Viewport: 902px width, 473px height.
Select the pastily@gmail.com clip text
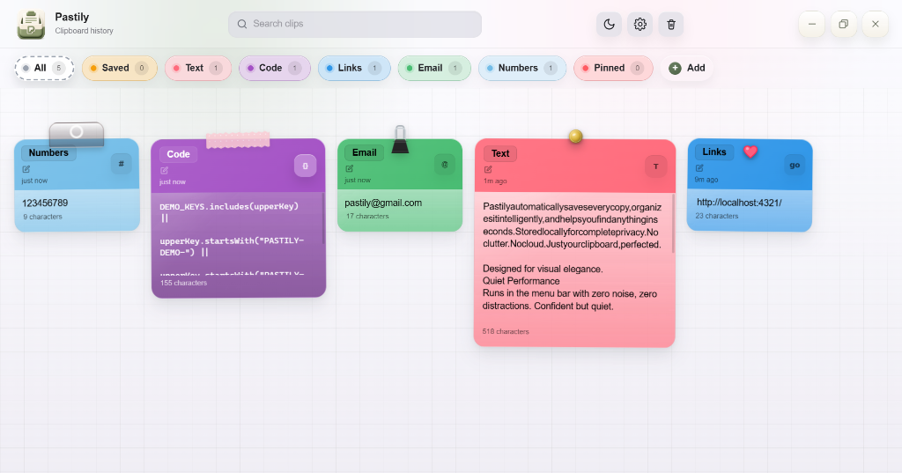coord(383,203)
